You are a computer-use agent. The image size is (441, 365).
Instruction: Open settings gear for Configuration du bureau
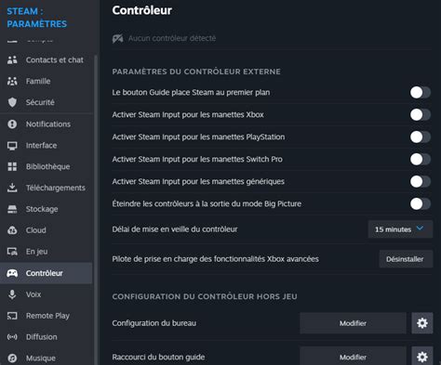click(x=422, y=323)
